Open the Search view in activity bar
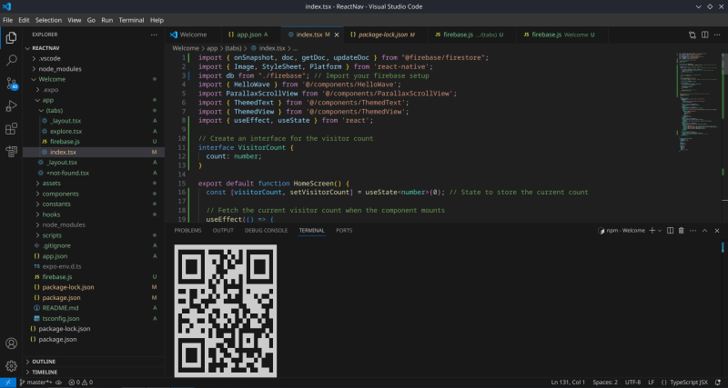The image size is (728, 388). point(11,60)
